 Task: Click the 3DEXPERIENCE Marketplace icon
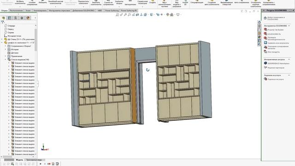click(x=265, y=63)
